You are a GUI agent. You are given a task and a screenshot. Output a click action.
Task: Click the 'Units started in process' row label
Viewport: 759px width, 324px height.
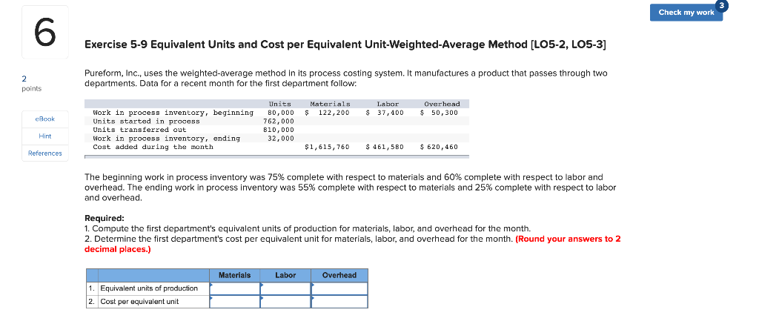146,121
